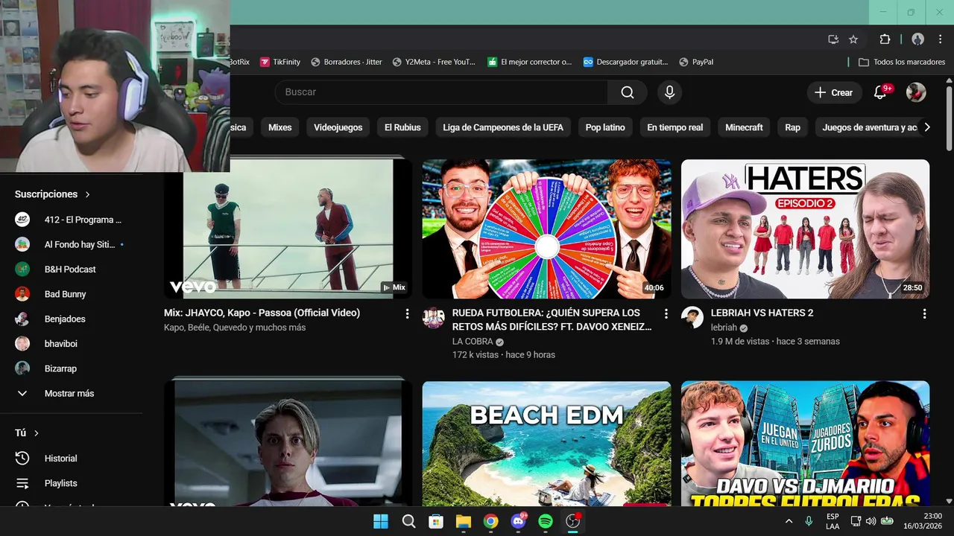Select the Rap filter chip
The height and width of the screenshot is (536, 954).
tap(792, 127)
